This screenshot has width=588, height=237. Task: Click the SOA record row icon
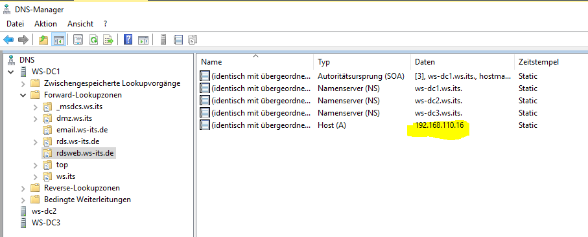coord(205,76)
